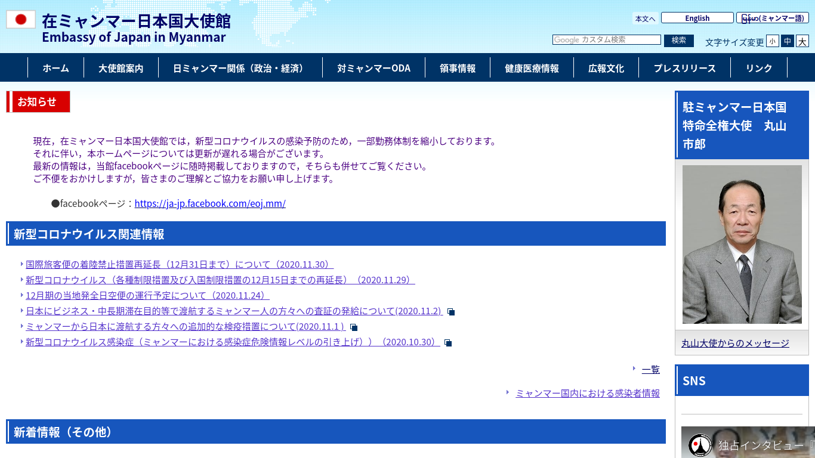Open 査証の発給について (2020.11.2) link
This screenshot has height=458, width=815.
pos(234,311)
